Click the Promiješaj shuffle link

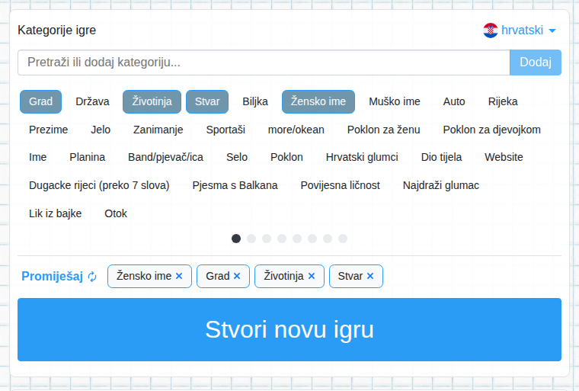59,277
